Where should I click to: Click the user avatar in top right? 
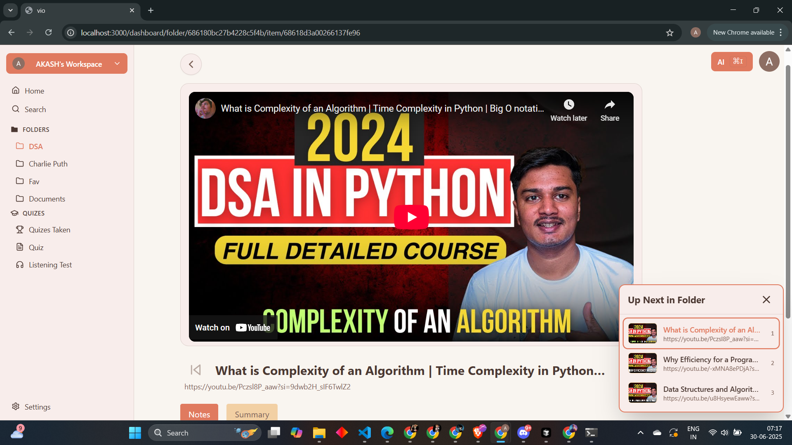(x=769, y=62)
